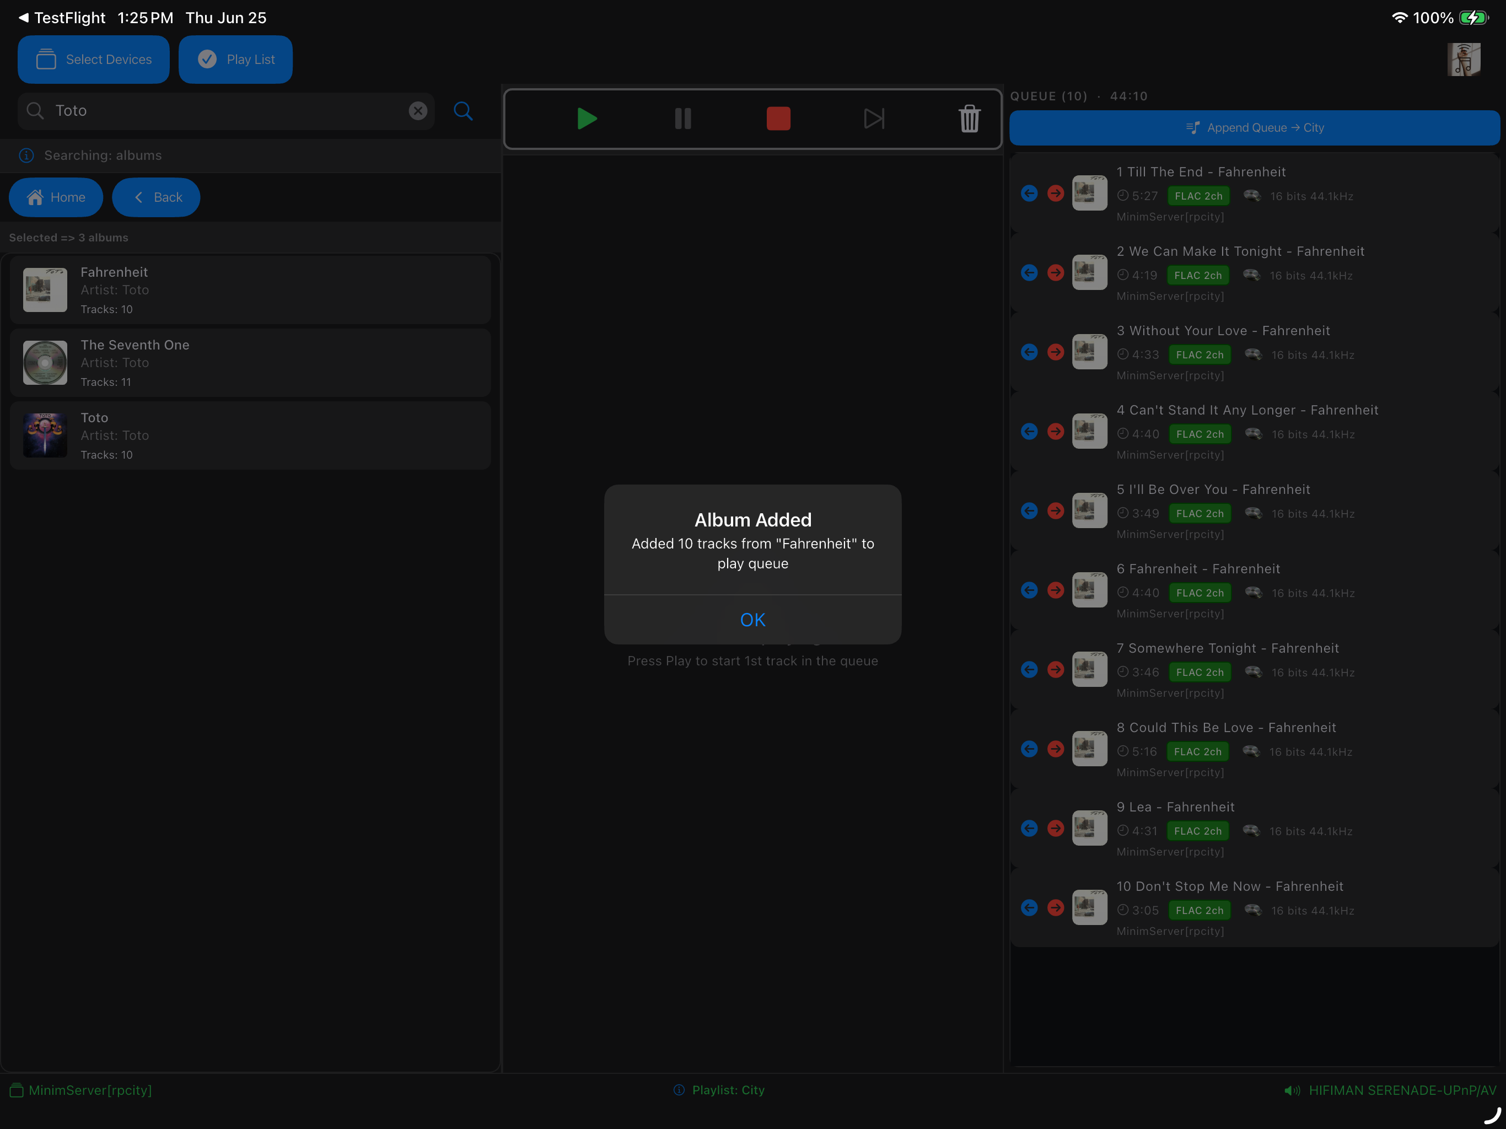Click blue left arrow on track 6 Fahrenheit
Image resolution: width=1506 pixels, height=1129 pixels.
1029,590
